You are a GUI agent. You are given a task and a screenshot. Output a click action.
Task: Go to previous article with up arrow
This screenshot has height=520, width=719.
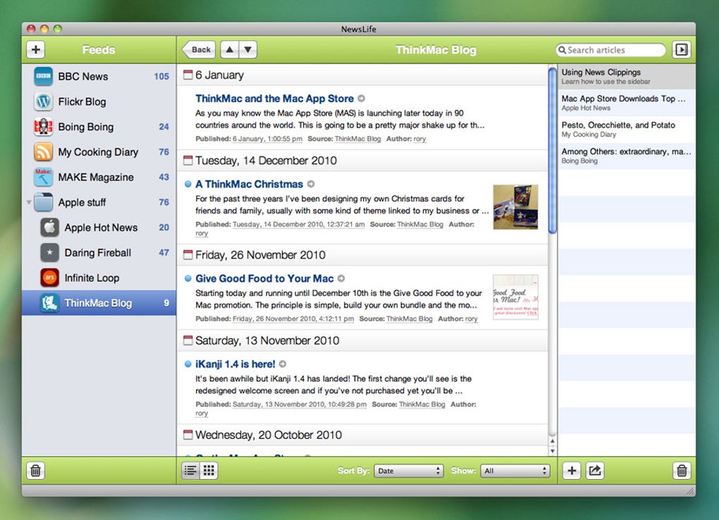(x=230, y=49)
